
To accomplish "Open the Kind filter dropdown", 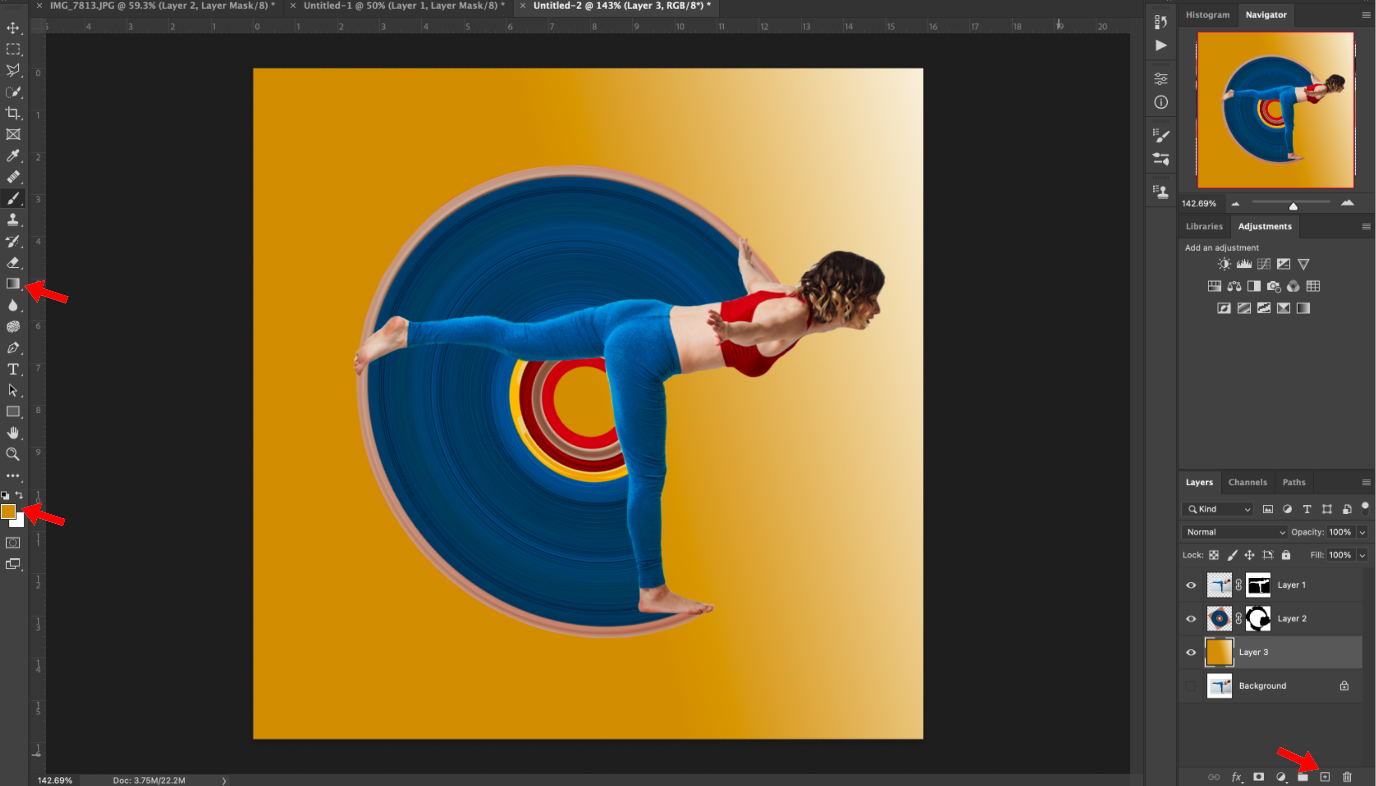I will (1217, 509).
